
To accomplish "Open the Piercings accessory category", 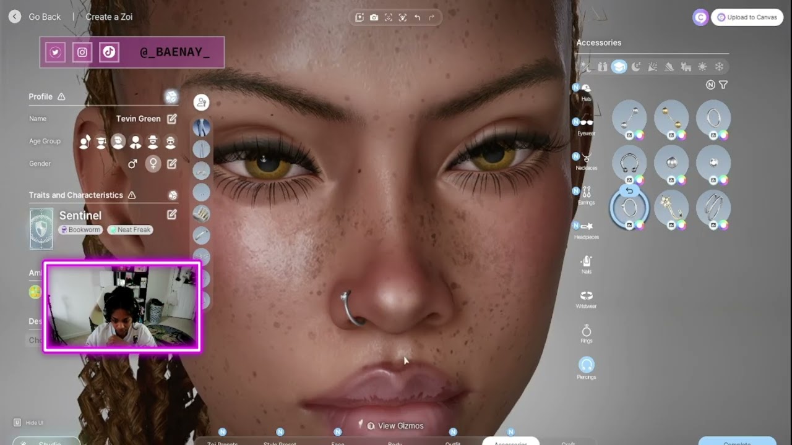I will (587, 368).
